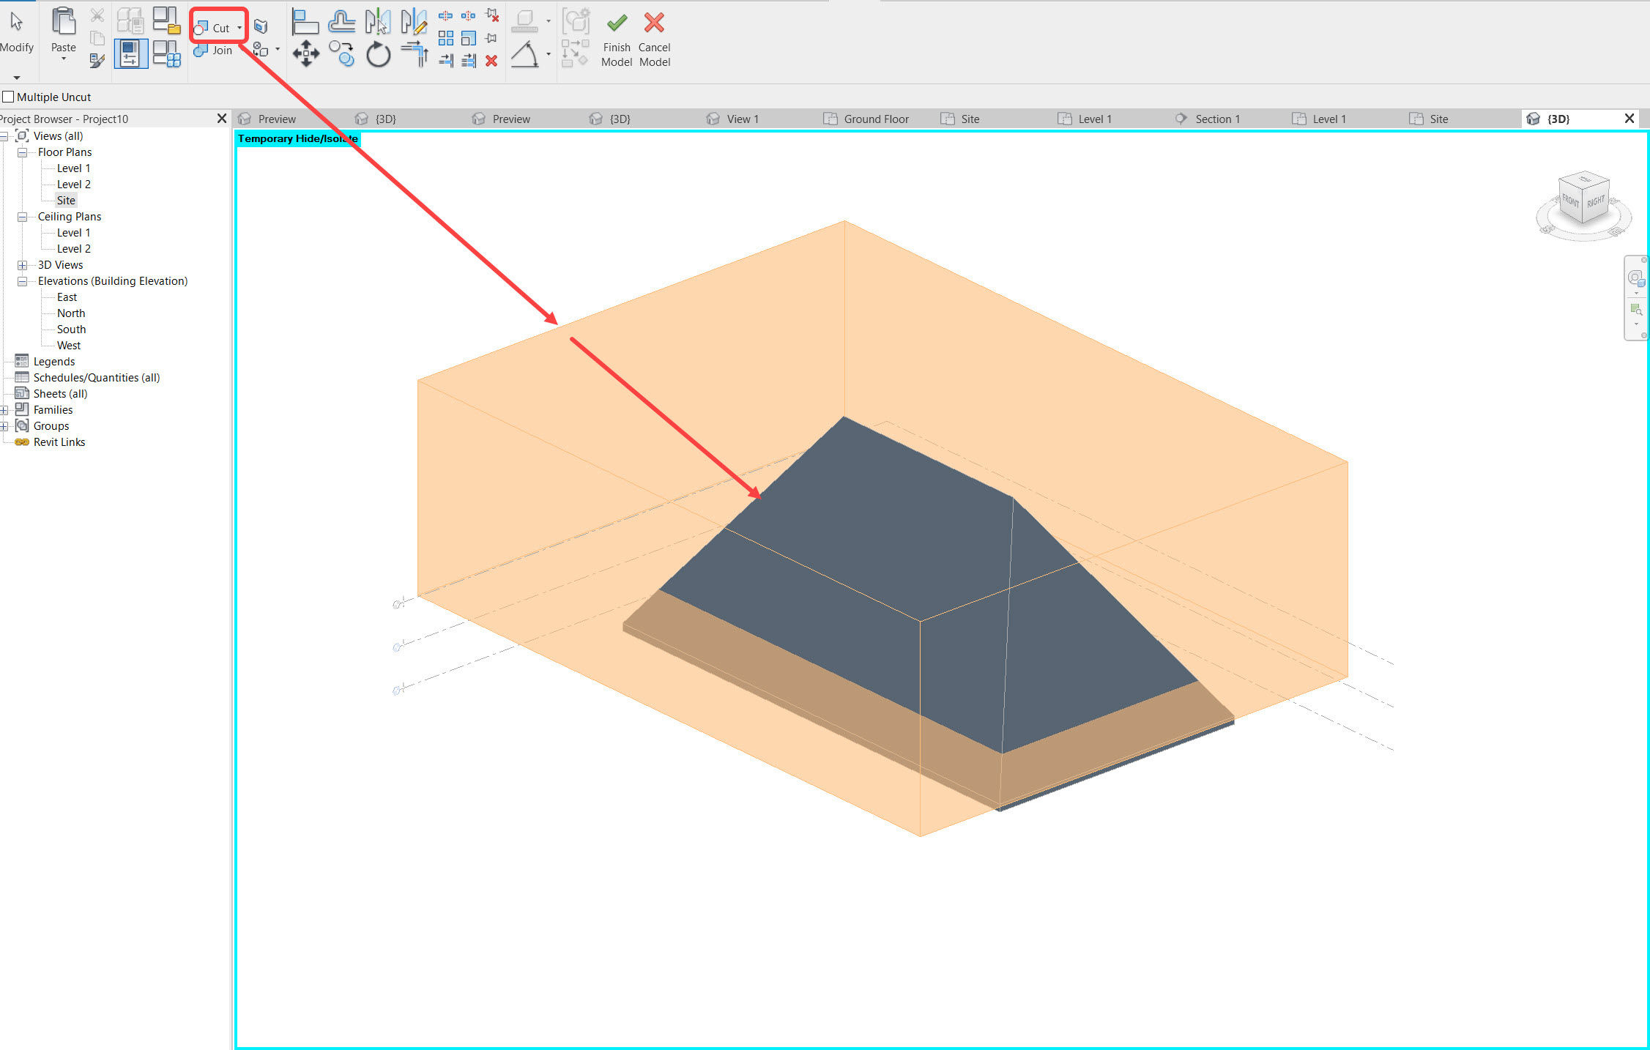Select the Align tool
The width and height of the screenshot is (1650, 1050).
click(x=305, y=21)
